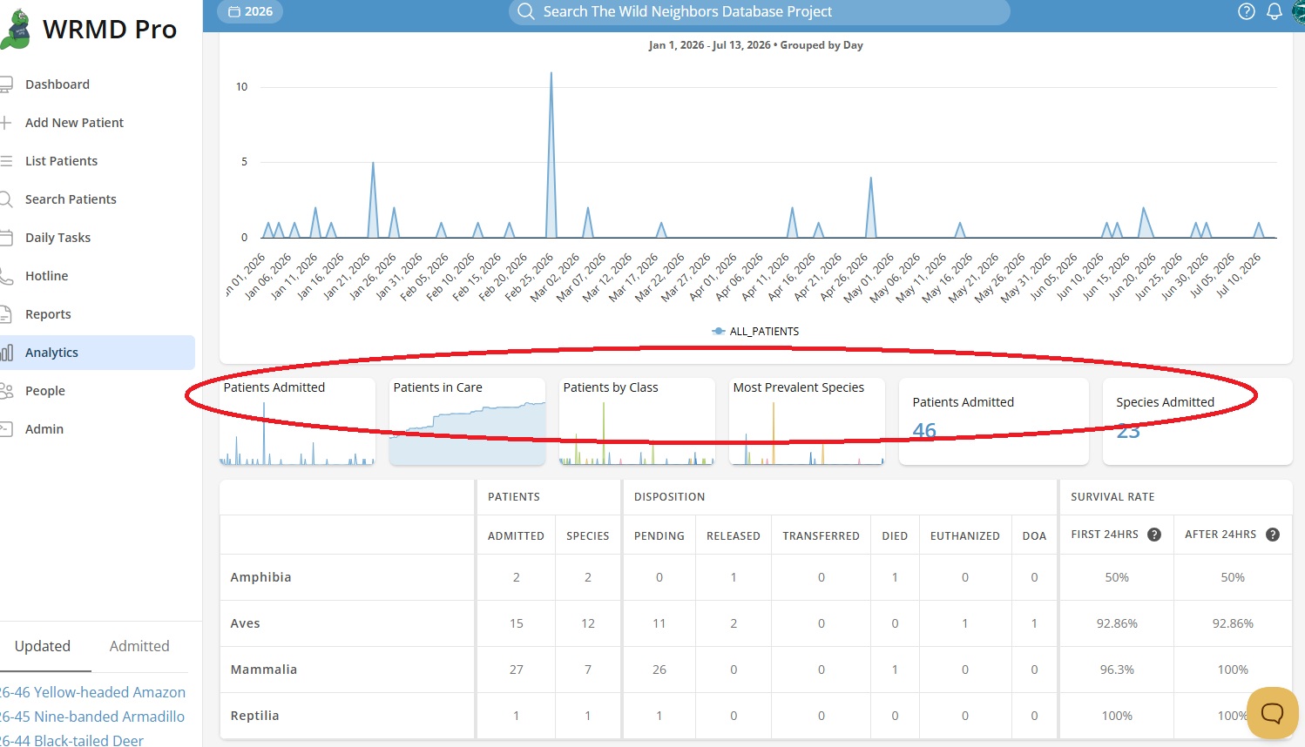The height and width of the screenshot is (747, 1305).
Task: Open the chat support widget
Action: (1272, 713)
